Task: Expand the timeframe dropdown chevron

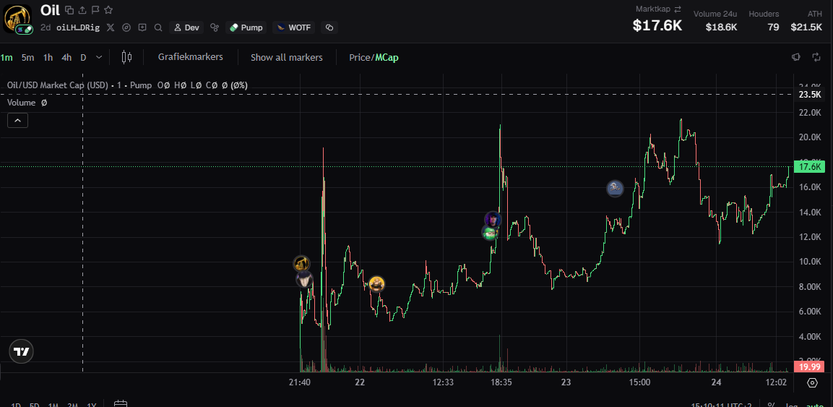Action: [x=99, y=57]
